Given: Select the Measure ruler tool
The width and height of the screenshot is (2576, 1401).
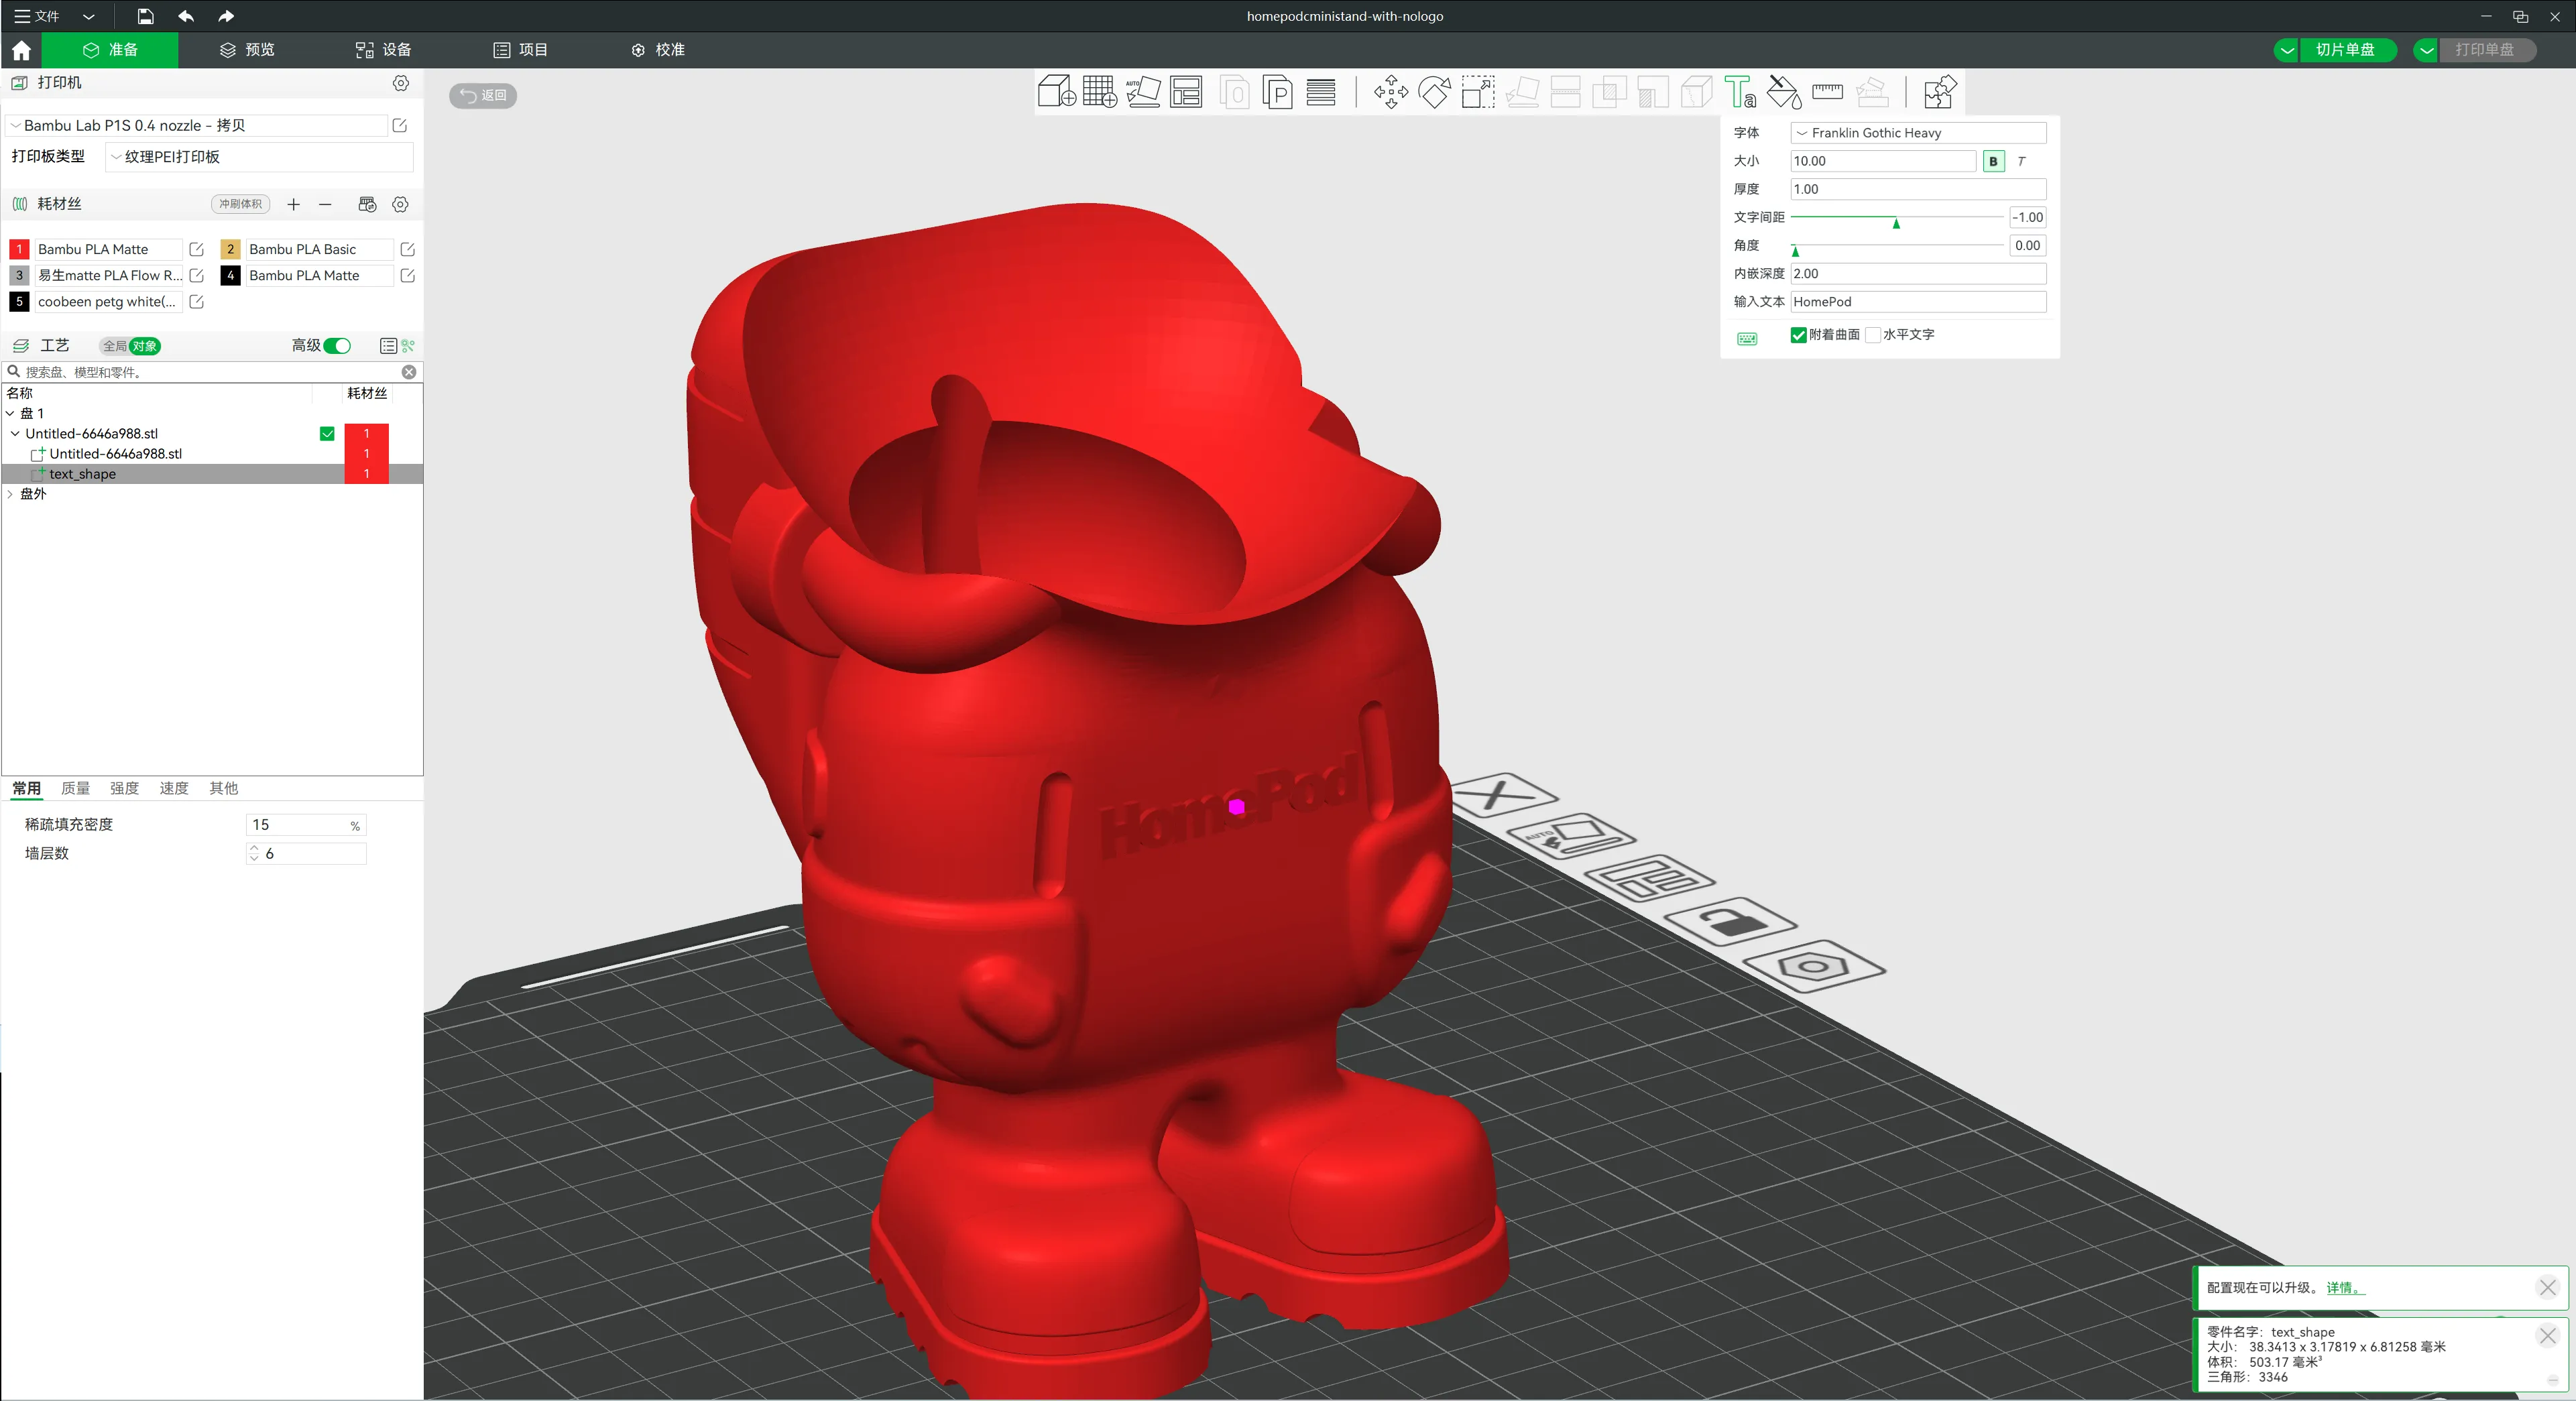Looking at the screenshot, I should (x=1827, y=92).
